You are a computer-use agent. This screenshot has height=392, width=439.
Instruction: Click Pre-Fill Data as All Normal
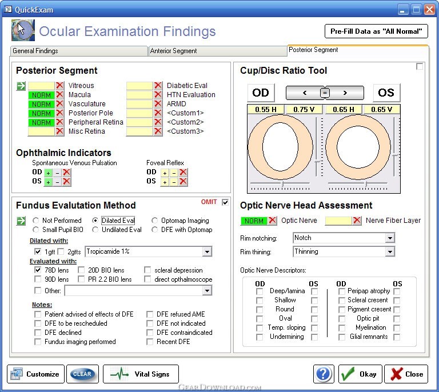click(376, 31)
